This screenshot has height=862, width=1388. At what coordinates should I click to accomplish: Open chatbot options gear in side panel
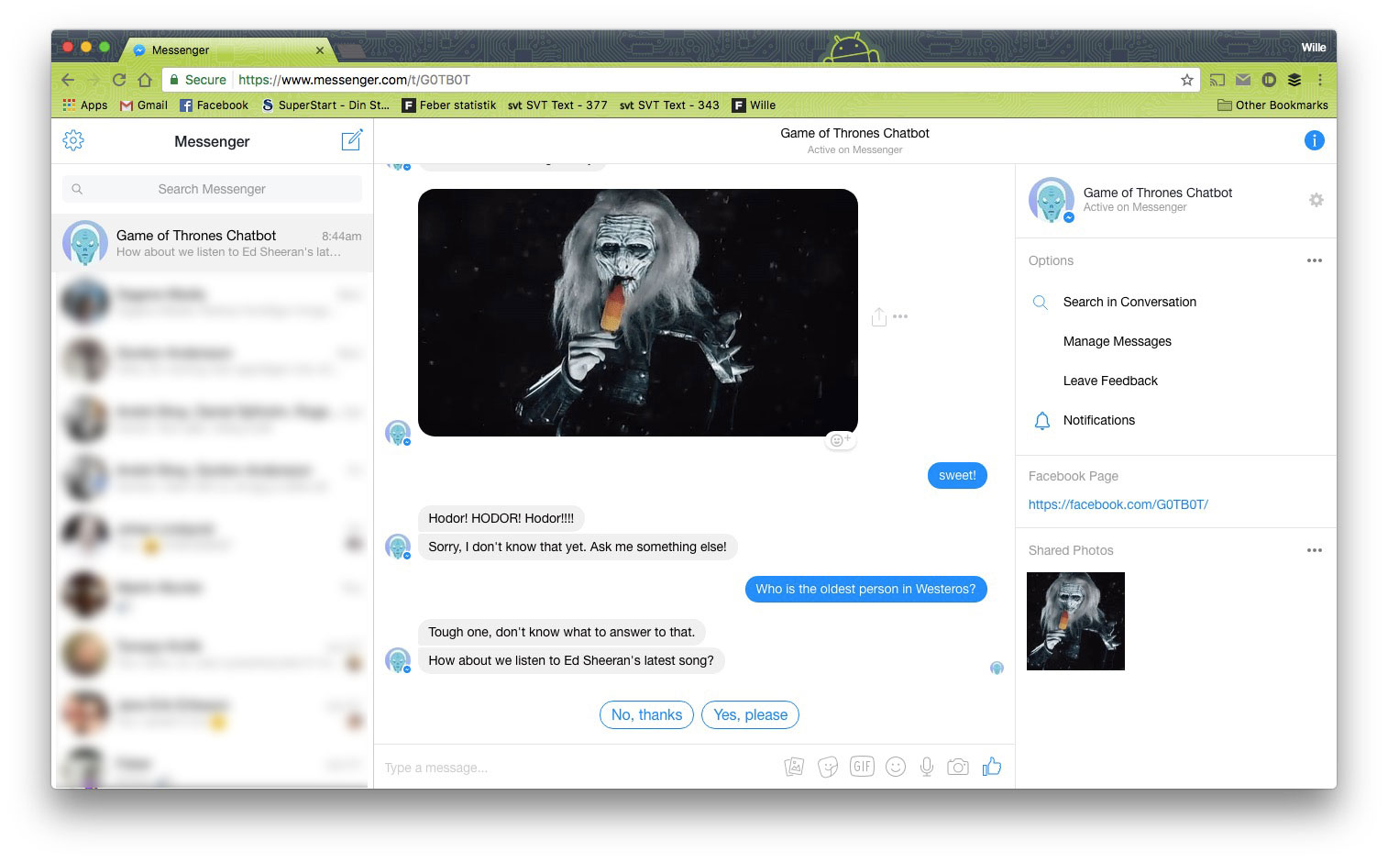pyautogui.click(x=1316, y=200)
